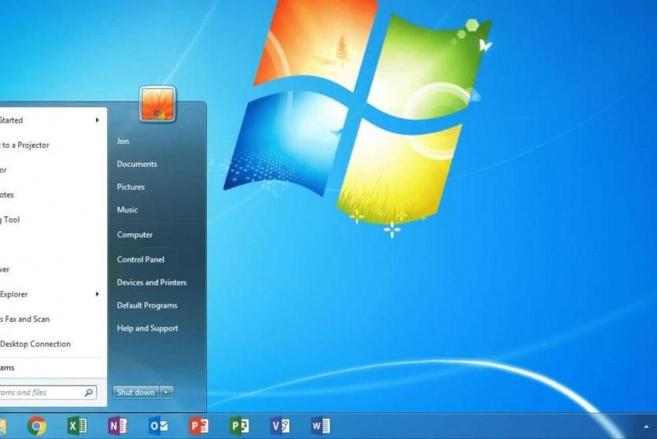657x439 pixels.
Task: Open Publisher from the taskbar
Action: 239,426
